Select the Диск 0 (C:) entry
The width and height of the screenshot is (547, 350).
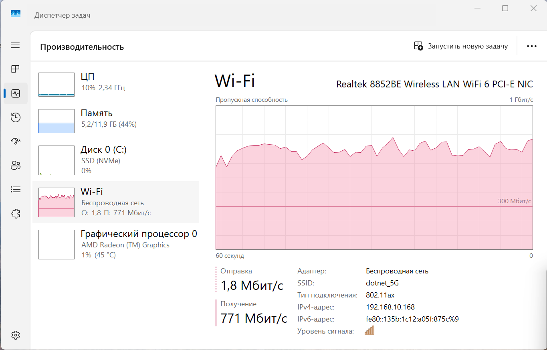116,160
